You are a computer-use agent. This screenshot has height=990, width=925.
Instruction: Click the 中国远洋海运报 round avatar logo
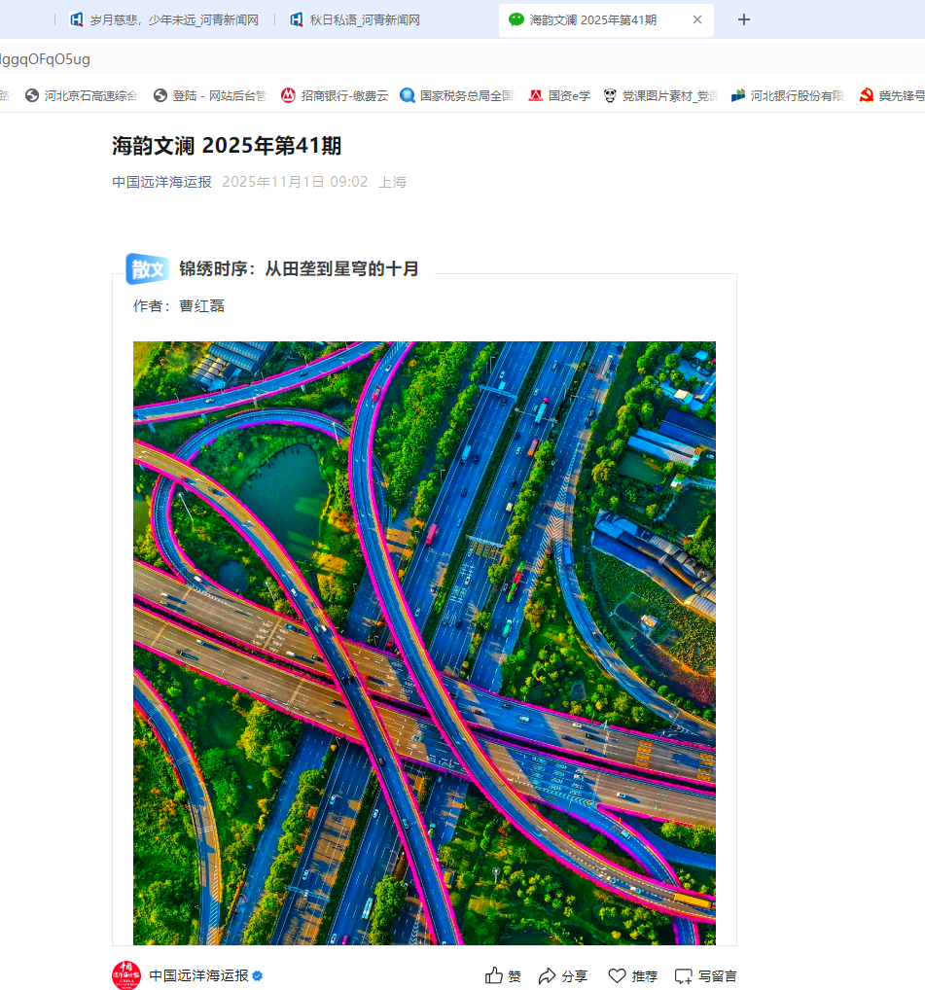[x=126, y=975]
